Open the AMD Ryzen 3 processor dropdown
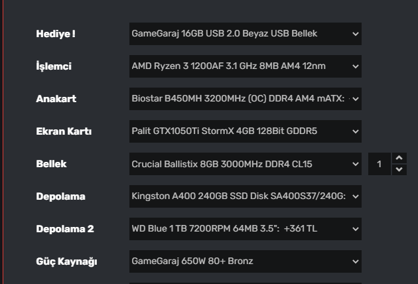Viewport: 418px width, 284px height. (x=245, y=66)
